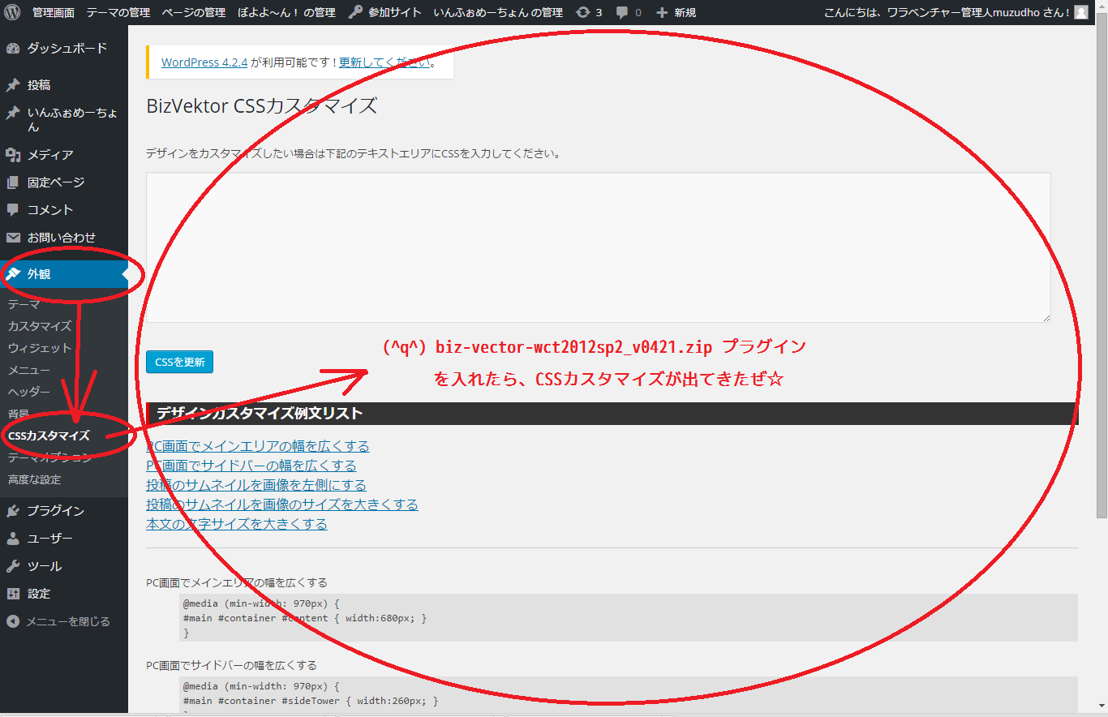Click the key icon beside 参加サイト
Screen dimensions: 1108x717
click(355, 12)
